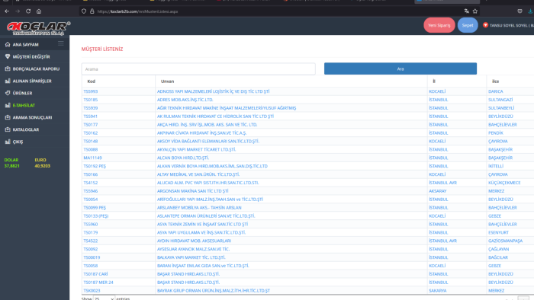This screenshot has width=534, height=300.
Task: Click tag icon next to ÜRÜNLER
Action: coord(8,93)
